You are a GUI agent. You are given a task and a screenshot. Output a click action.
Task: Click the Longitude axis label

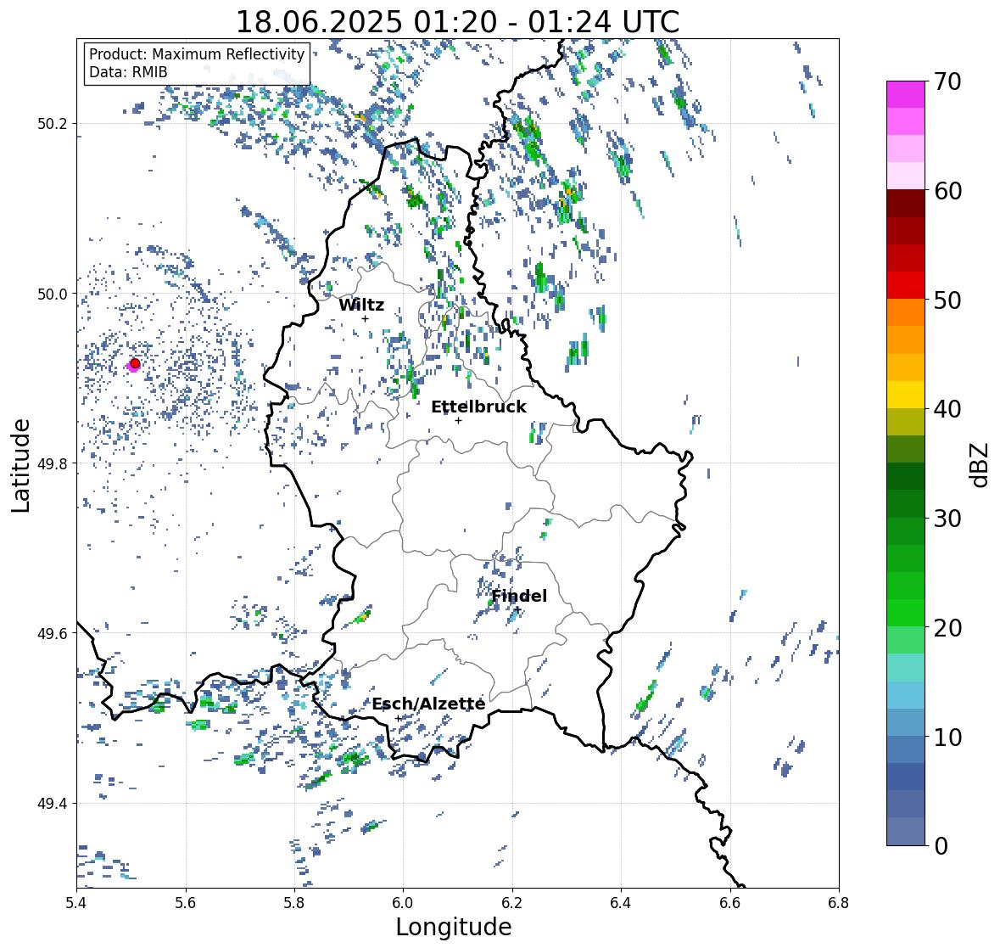pyautogui.click(x=454, y=927)
